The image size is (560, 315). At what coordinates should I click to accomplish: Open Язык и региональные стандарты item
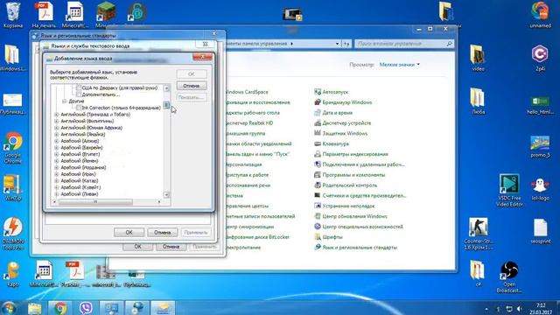coord(356,248)
